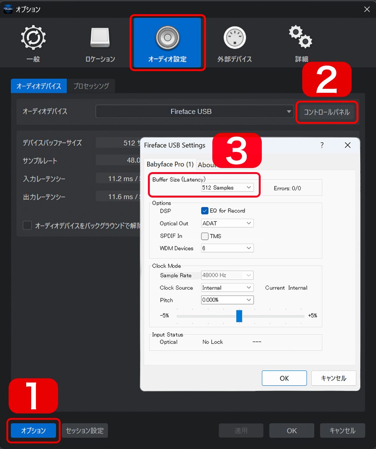This screenshot has width=376, height=449.
Task: Click the コントロールパネル button
Action: tap(327, 112)
